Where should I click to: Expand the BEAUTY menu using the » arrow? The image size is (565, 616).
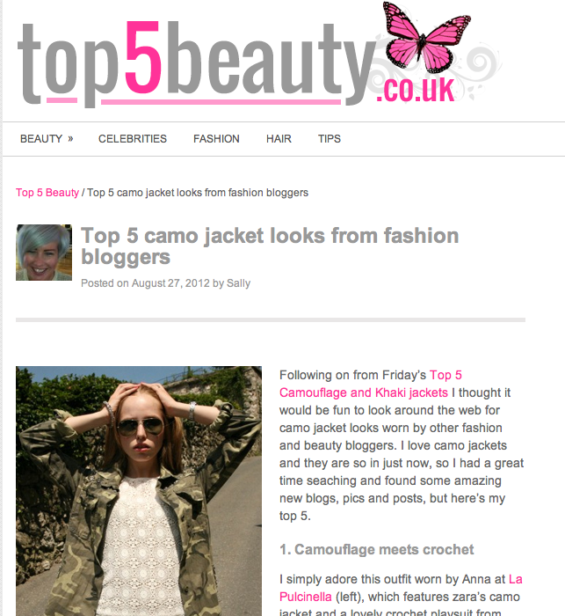click(70, 139)
